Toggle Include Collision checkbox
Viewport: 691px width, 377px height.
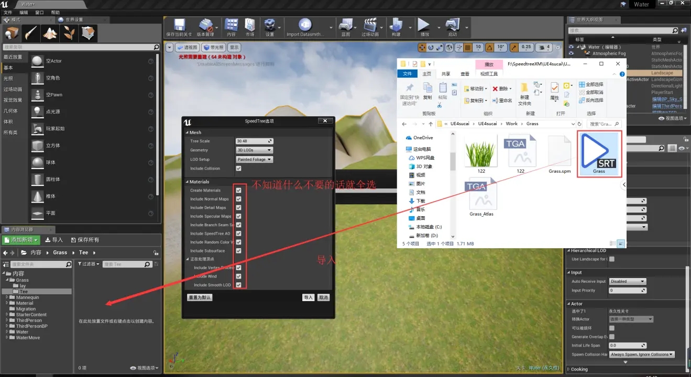coord(238,169)
